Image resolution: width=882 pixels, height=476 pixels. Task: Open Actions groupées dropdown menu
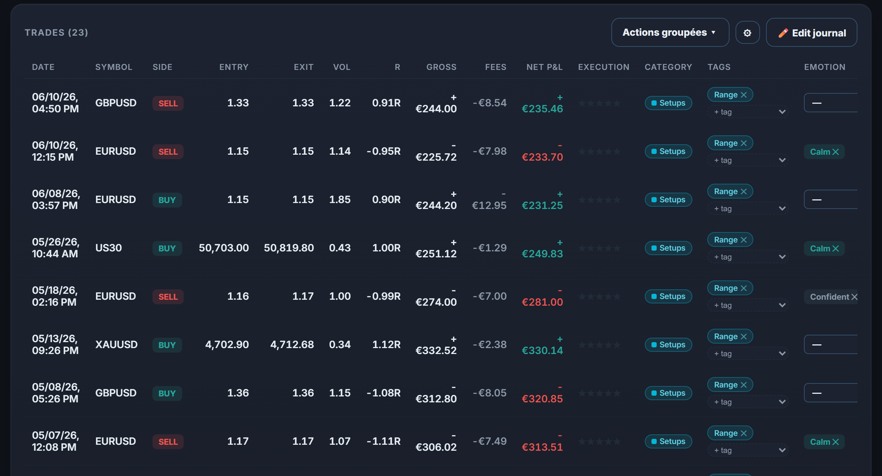670,33
